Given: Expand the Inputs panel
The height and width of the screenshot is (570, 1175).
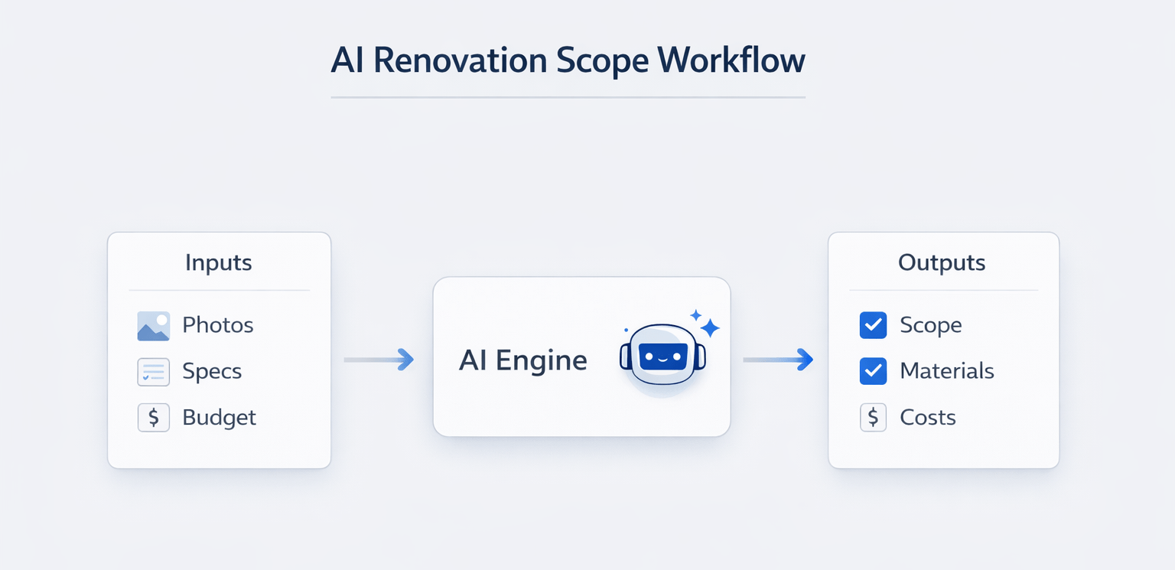Looking at the screenshot, I should coord(219,350).
